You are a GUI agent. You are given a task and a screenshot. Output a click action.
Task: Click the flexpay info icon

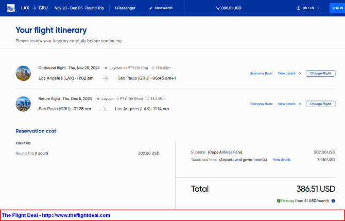pos(333,201)
